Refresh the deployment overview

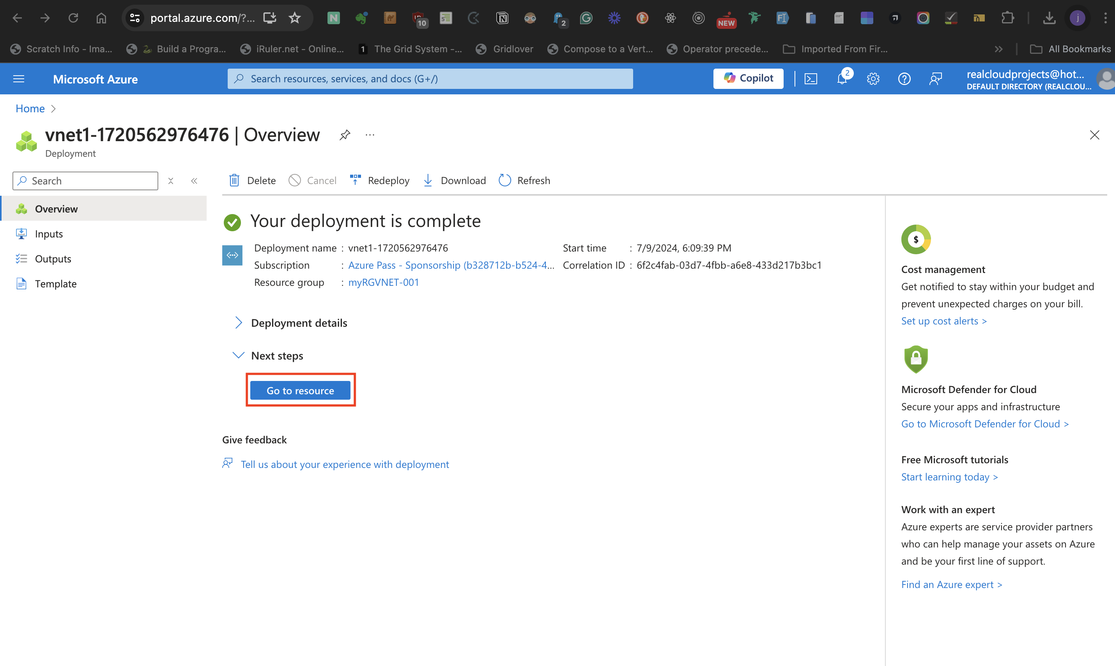[x=524, y=181]
